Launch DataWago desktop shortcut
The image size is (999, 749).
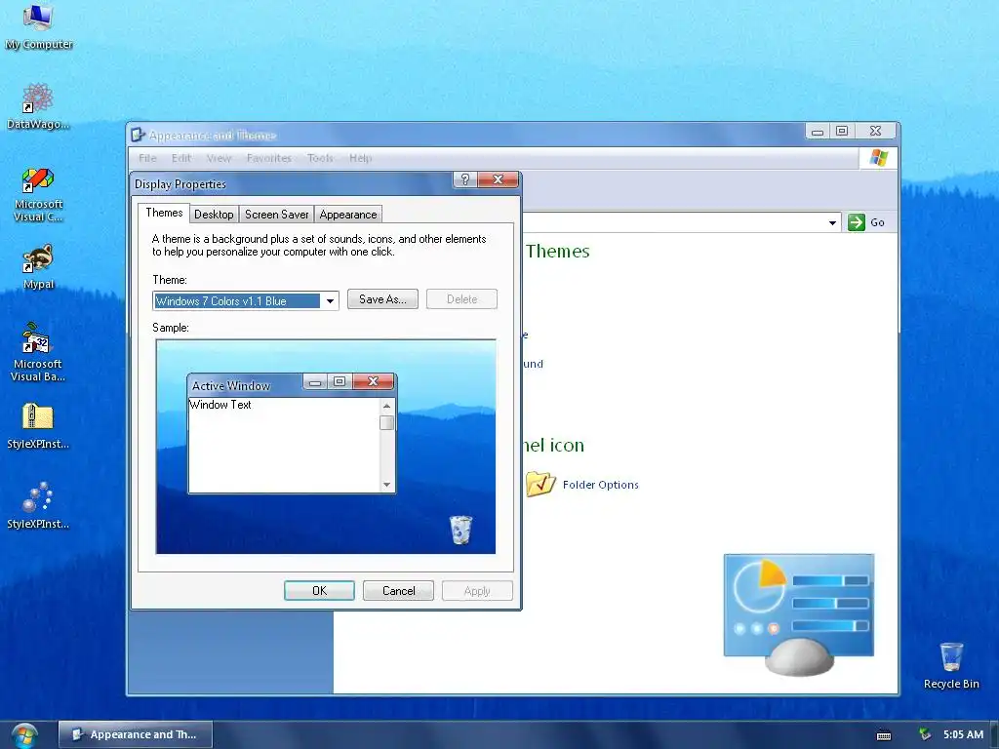38,105
